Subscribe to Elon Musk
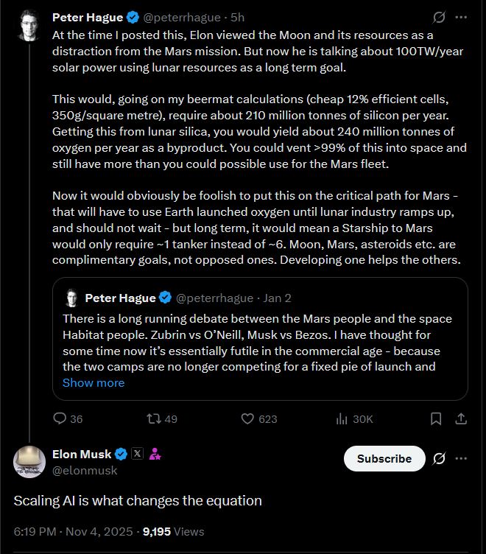486x554 pixels. pos(384,458)
